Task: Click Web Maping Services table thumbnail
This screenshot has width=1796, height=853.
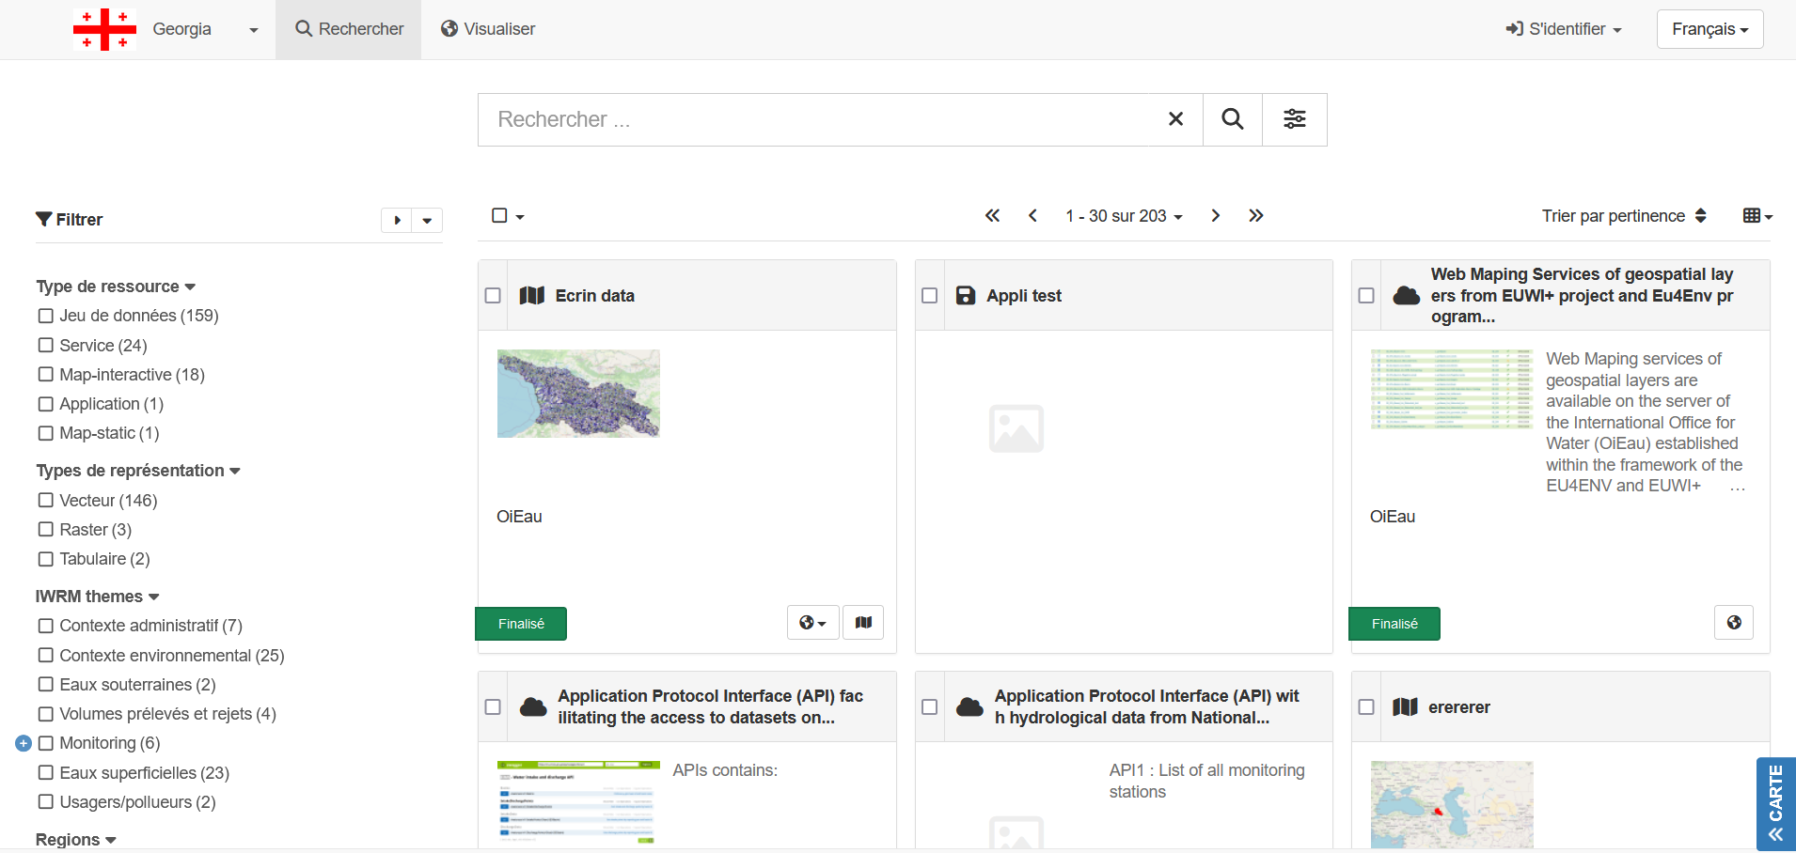Action: pos(1452,389)
